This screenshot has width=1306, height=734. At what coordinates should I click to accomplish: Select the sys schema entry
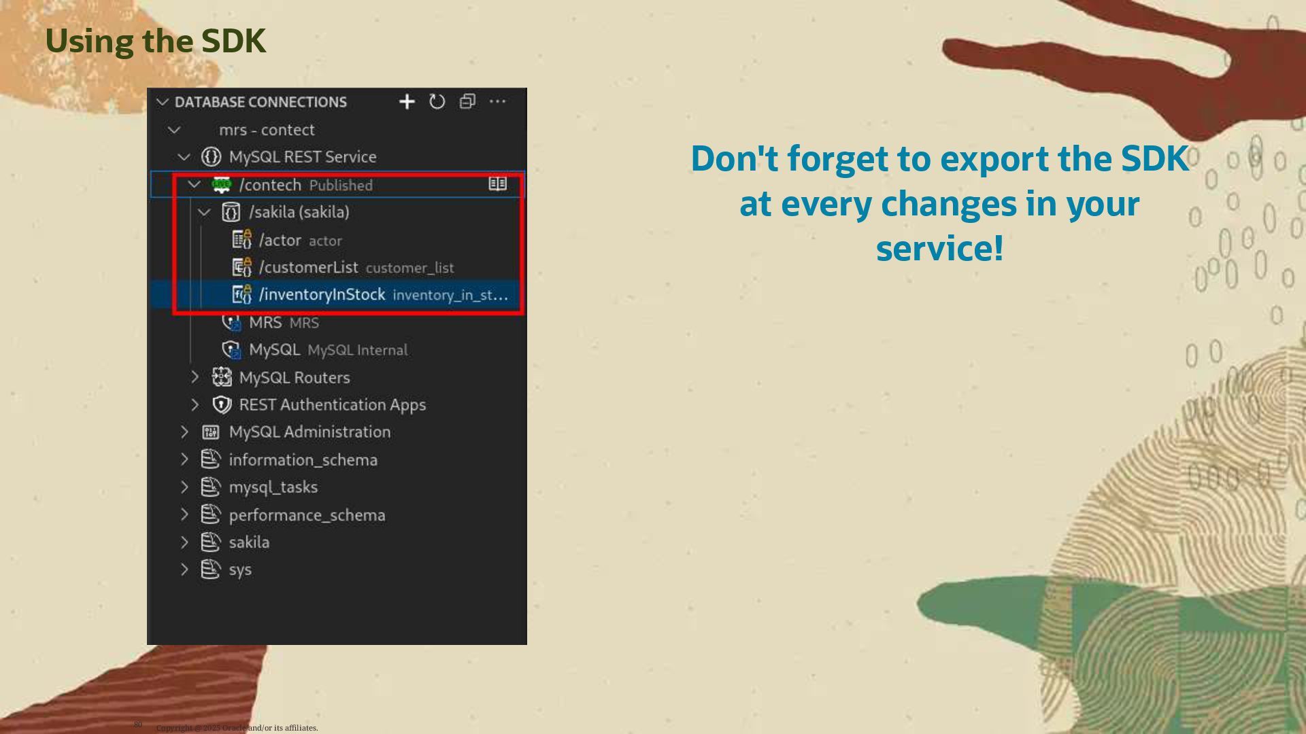pos(240,570)
